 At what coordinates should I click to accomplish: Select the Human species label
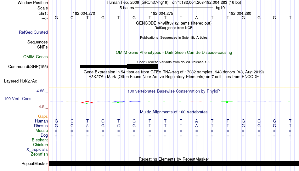pos(41,121)
